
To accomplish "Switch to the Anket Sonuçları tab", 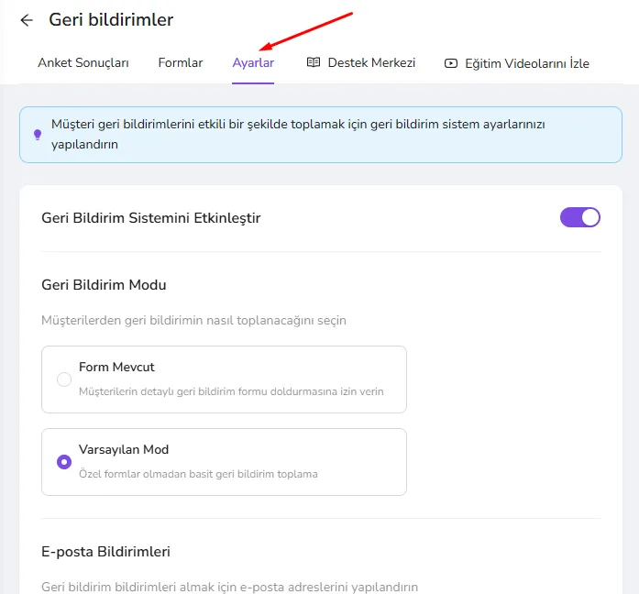I will [83, 62].
